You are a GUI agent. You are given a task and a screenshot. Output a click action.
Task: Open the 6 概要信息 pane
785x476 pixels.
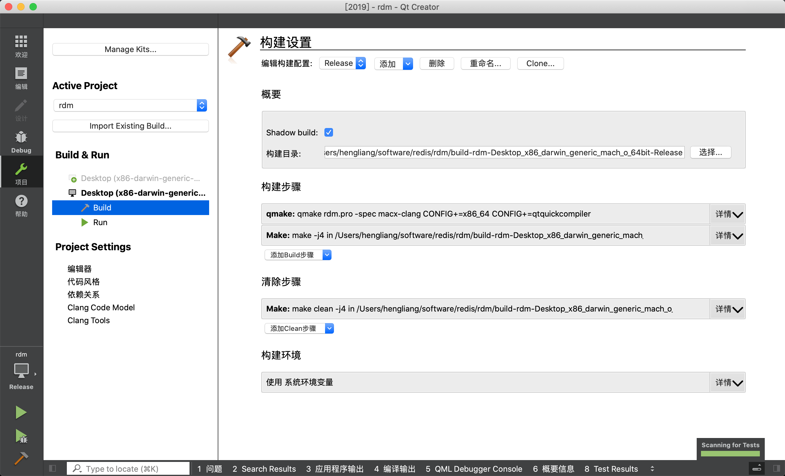(554, 469)
